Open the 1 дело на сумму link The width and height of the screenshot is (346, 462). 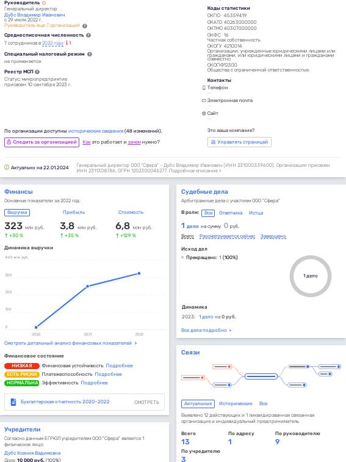tap(190, 226)
